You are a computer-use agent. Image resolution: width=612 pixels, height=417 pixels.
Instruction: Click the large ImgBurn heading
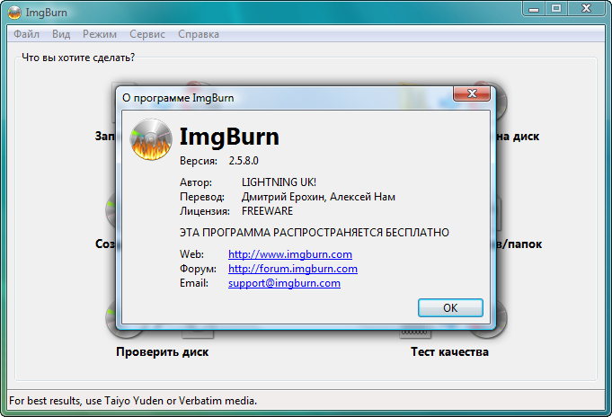coord(229,137)
